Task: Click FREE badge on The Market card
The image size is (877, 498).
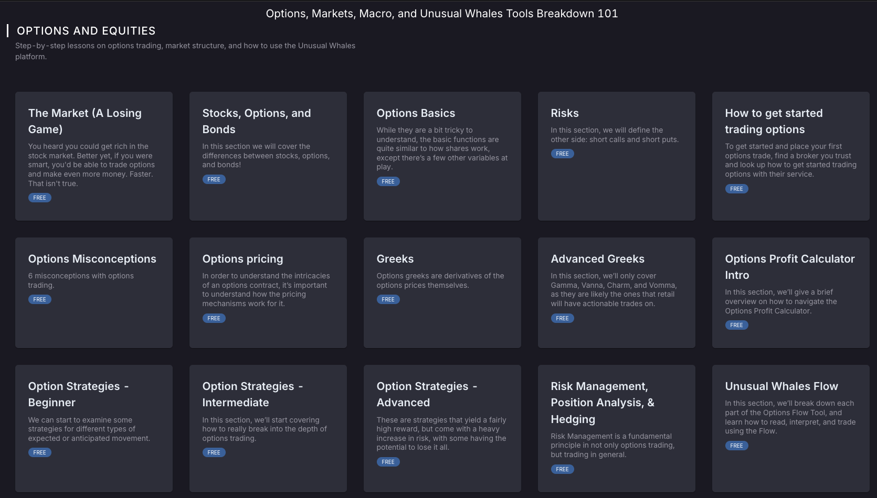Action: pos(40,198)
